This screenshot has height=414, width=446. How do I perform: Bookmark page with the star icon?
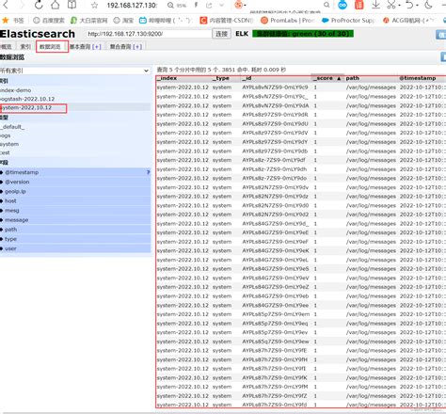click(94, 5)
